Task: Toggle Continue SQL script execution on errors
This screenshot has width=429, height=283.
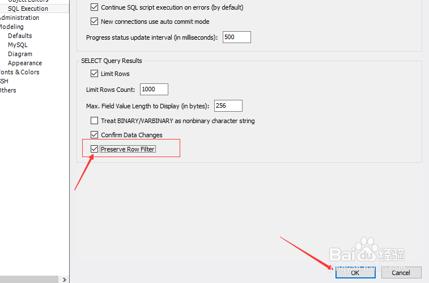Action: pyautogui.click(x=95, y=7)
